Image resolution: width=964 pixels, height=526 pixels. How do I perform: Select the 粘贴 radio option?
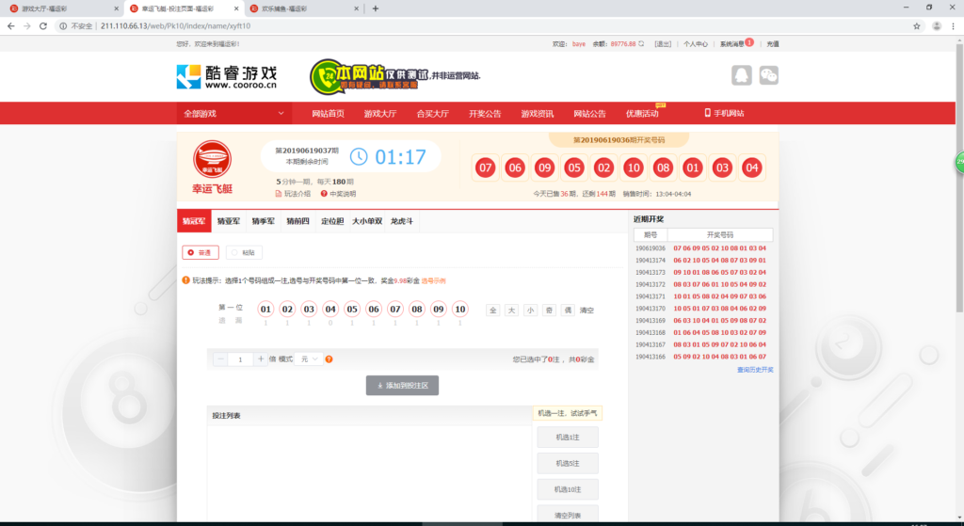244,252
